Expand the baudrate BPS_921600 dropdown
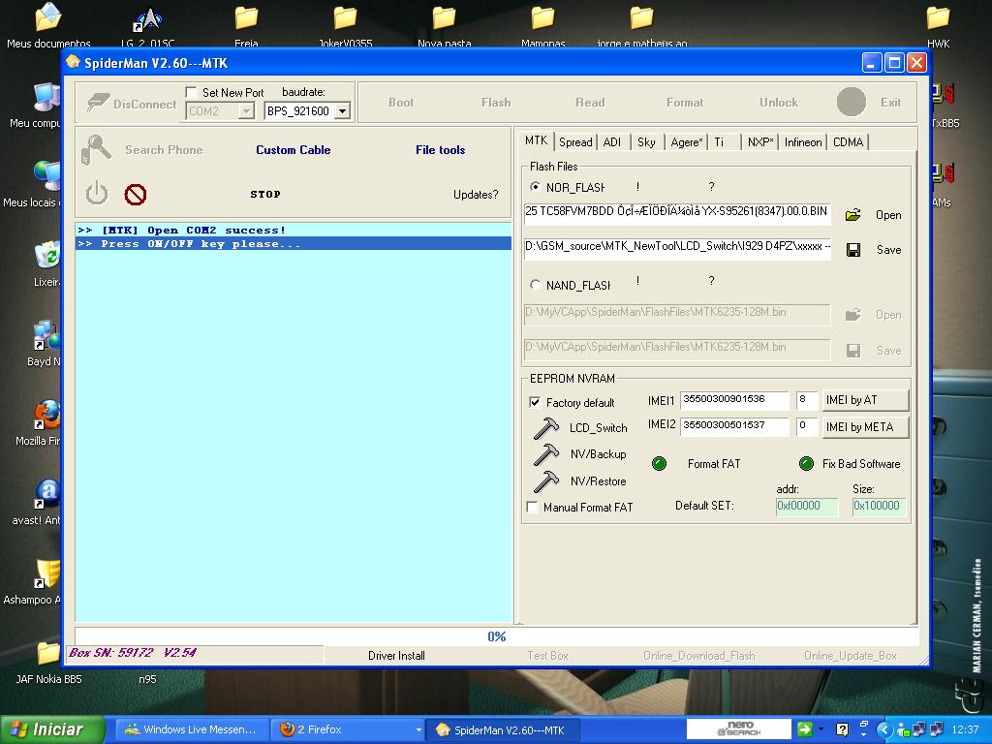 [342, 111]
